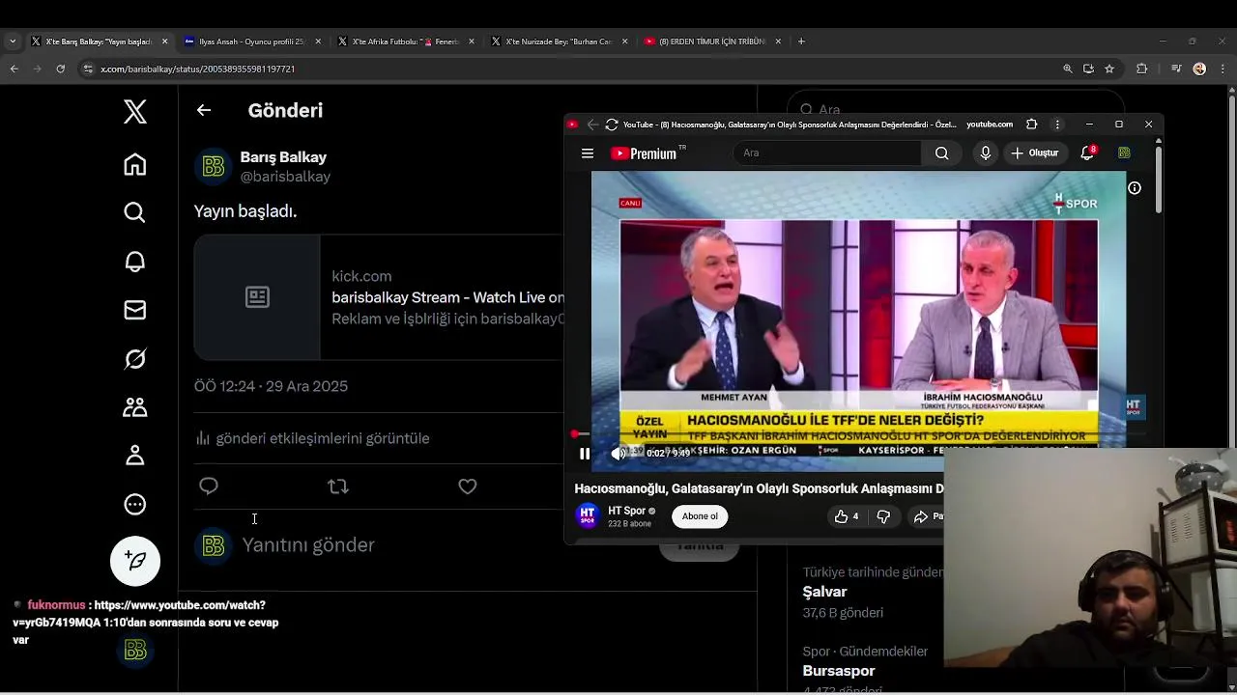Open YouTube hamburger guide menu
This screenshot has height=695, width=1237.
[x=587, y=153]
